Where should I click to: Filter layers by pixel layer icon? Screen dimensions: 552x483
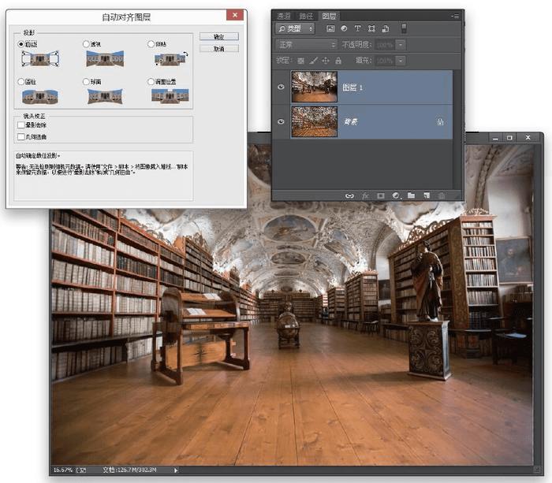pyautogui.click(x=330, y=28)
